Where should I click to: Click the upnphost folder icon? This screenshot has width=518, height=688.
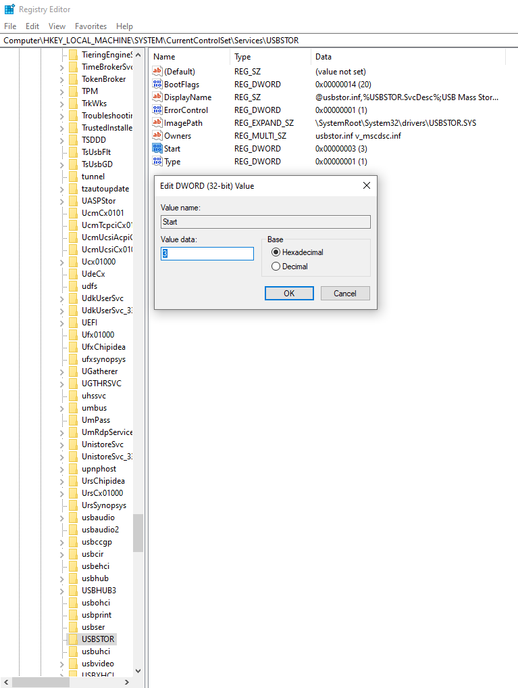point(73,469)
